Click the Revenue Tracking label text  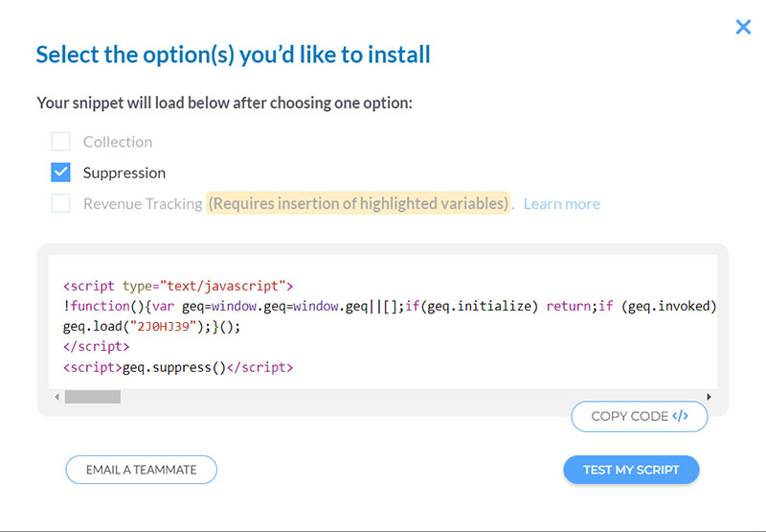(143, 203)
